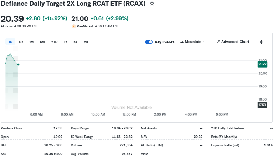Click the Advanced Chart expand arrows icon
This screenshot has height=160, width=278.
tap(218, 42)
